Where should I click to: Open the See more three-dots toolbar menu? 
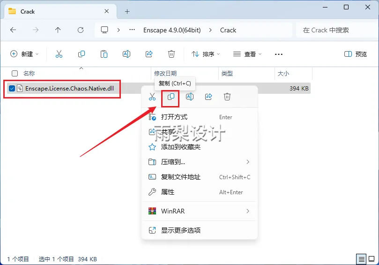(279, 54)
